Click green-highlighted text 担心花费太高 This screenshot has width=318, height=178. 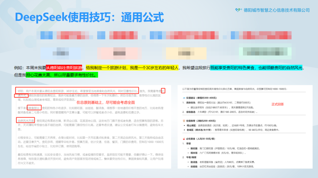click(x=38, y=75)
